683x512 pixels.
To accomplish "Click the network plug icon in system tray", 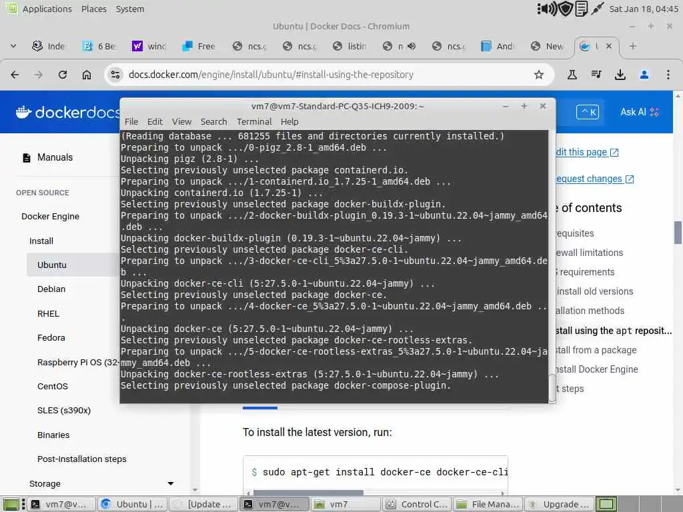I will (x=597, y=9).
